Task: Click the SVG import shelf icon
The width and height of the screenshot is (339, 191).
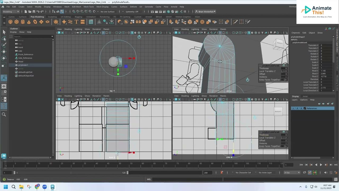Action: click(83, 22)
